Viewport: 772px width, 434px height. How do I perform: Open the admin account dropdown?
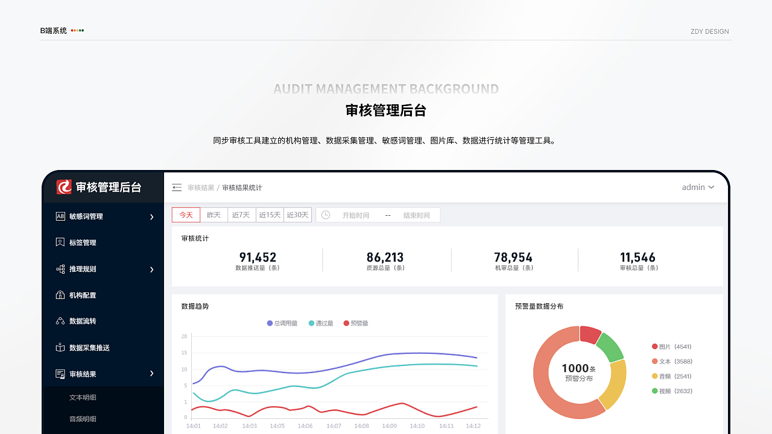tap(697, 187)
